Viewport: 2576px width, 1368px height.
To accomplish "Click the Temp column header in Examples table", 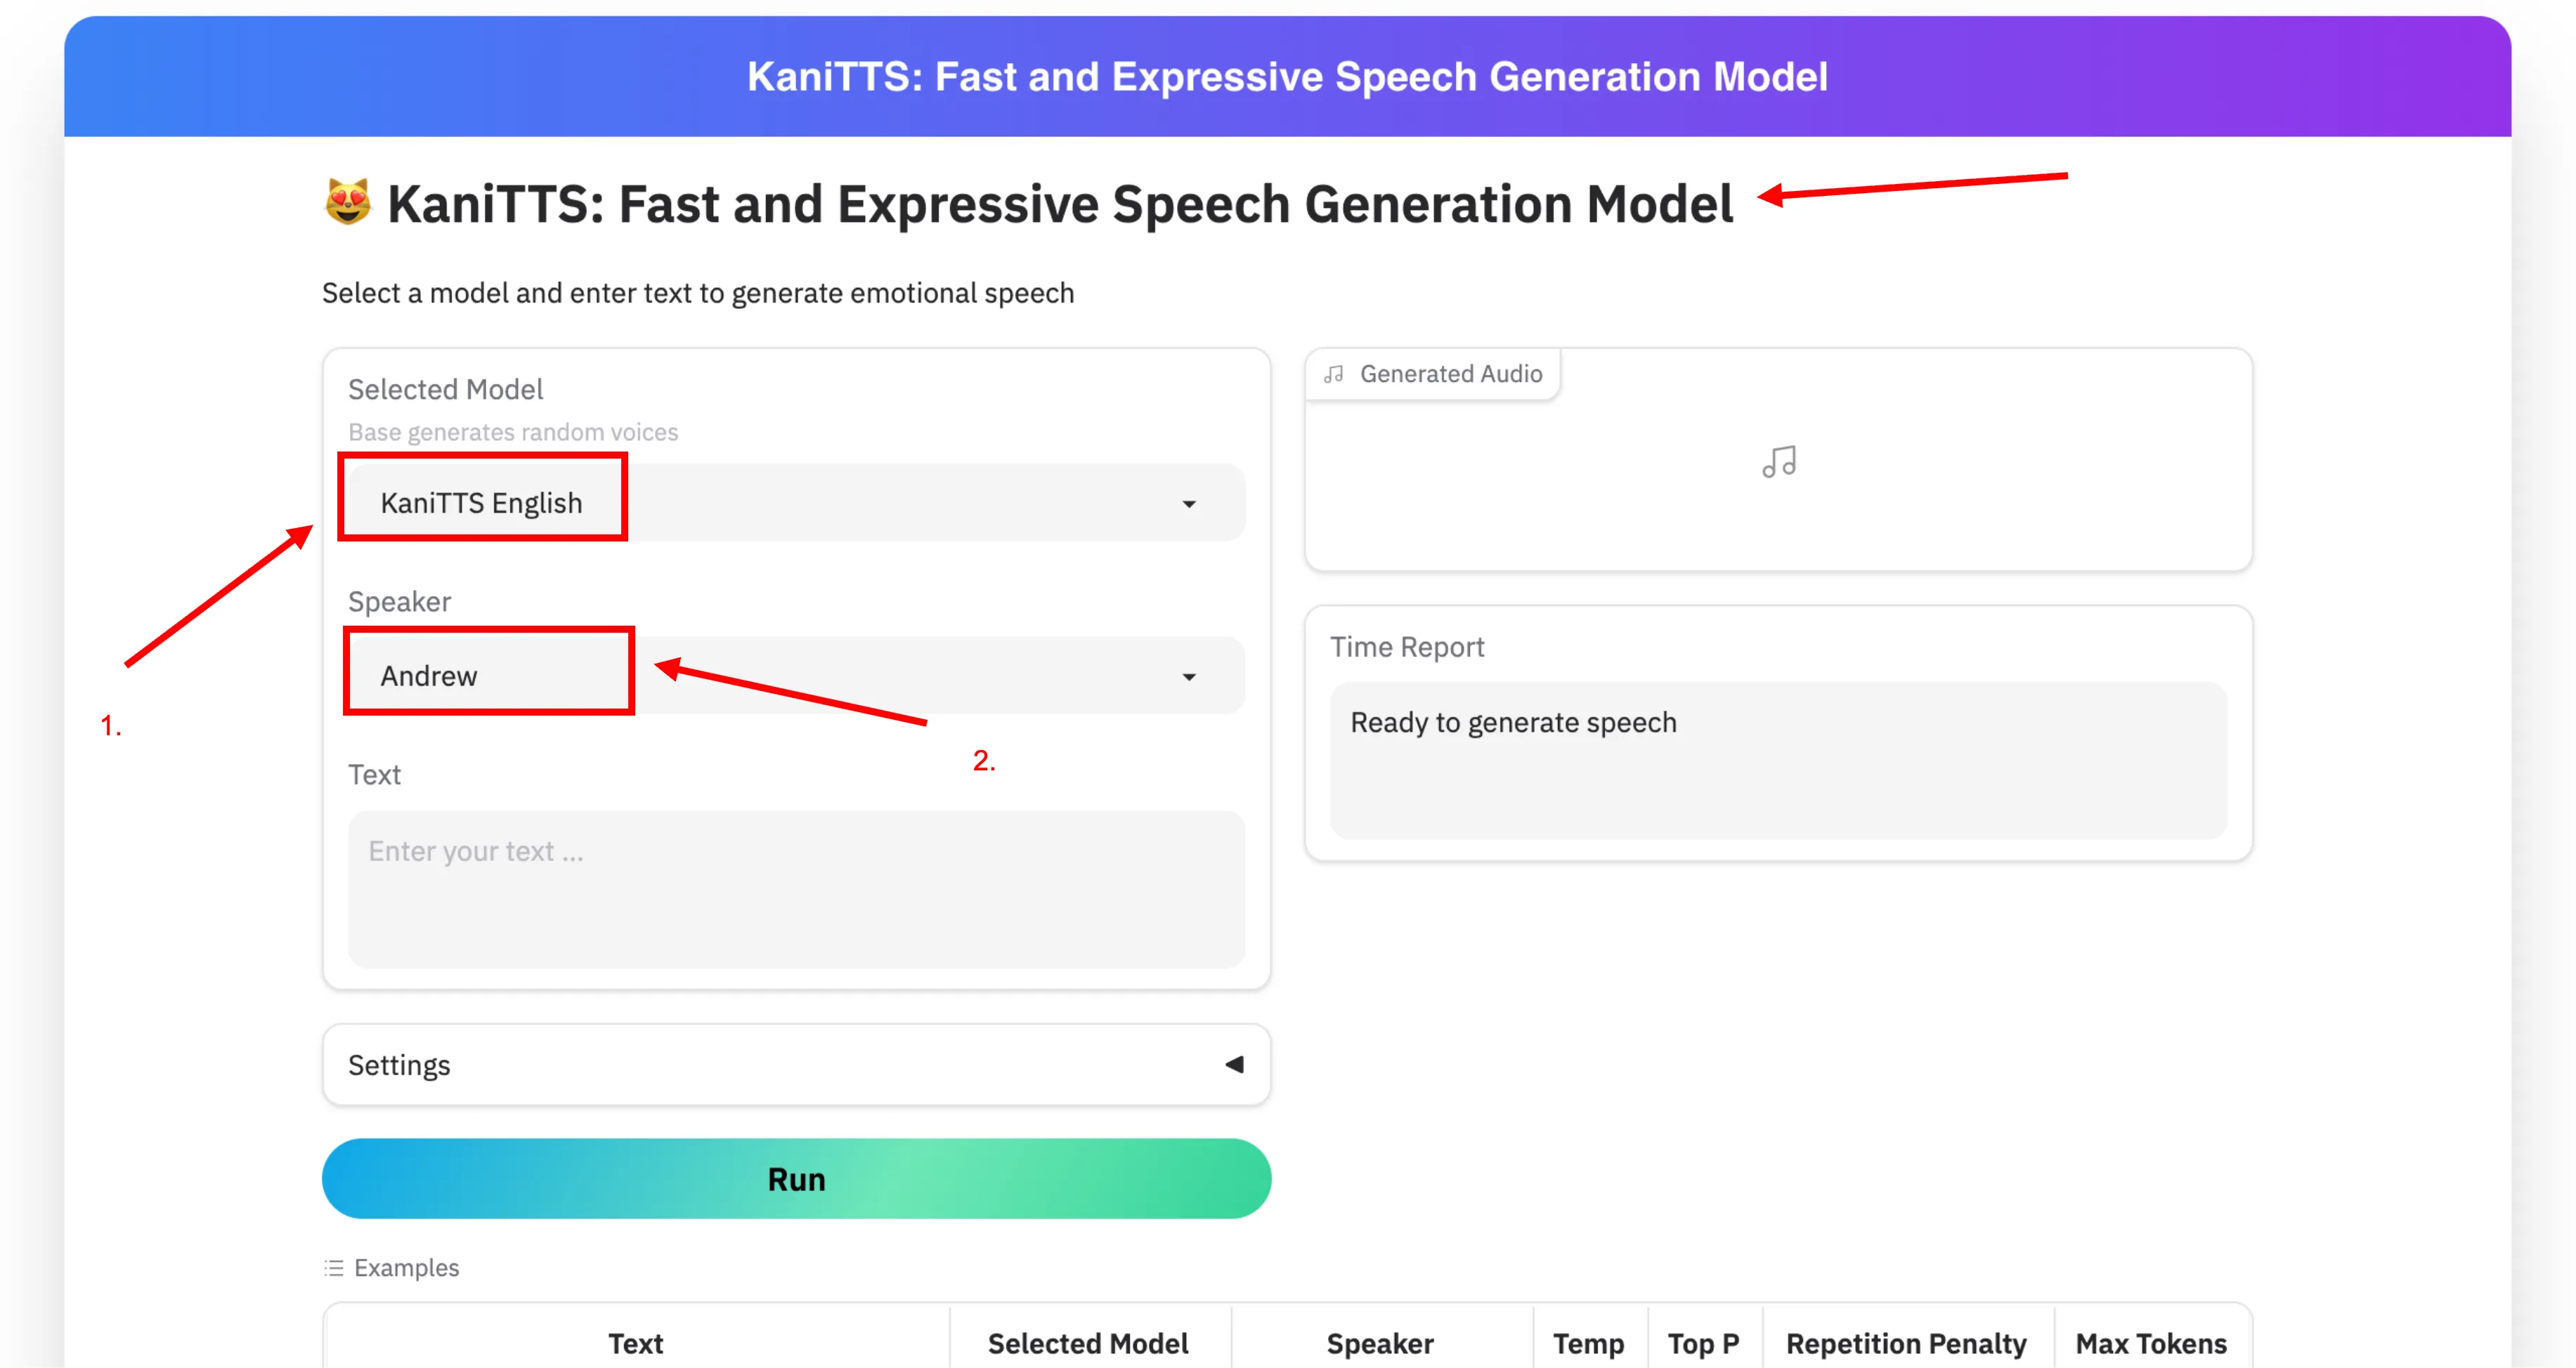I will (x=1589, y=1343).
